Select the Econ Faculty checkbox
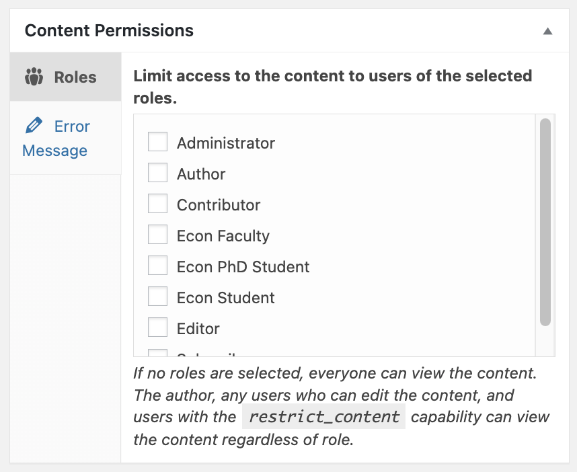This screenshot has height=472, width=577. [x=157, y=235]
